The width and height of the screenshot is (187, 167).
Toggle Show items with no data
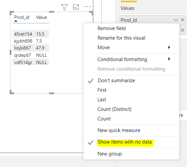coord(131,142)
